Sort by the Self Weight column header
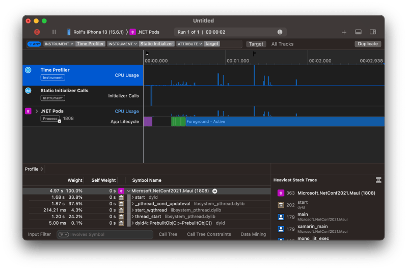Viewport: 407px width, 270px height. (x=103, y=180)
